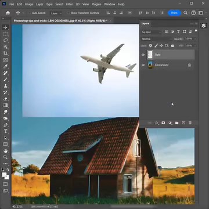Toggle filter for adjustment layers

click(x=172, y=32)
